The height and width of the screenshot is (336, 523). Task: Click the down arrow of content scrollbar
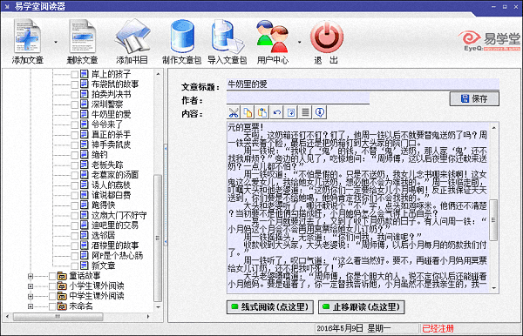click(493, 288)
